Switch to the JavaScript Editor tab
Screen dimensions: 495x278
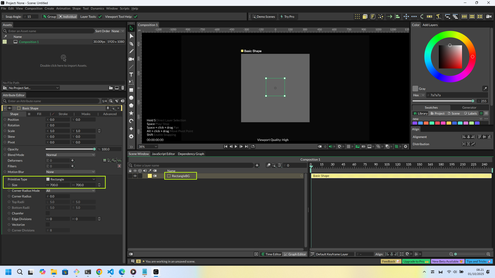pyautogui.click(x=163, y=154)
